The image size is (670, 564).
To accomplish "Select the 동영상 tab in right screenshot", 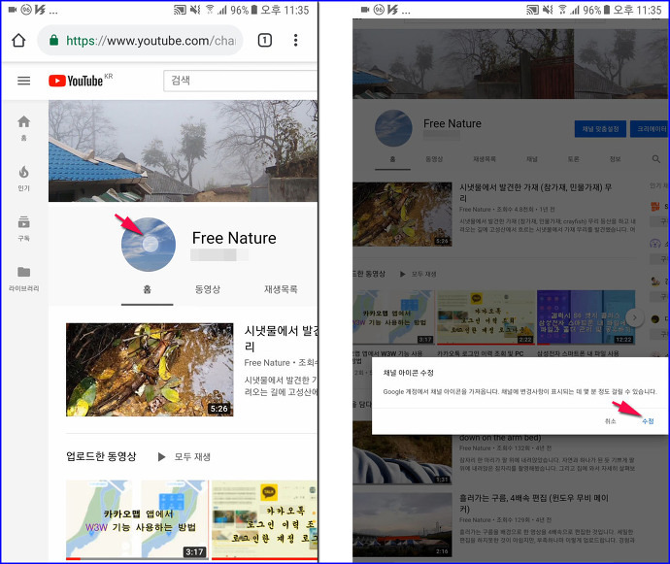I will pos(434,159).
